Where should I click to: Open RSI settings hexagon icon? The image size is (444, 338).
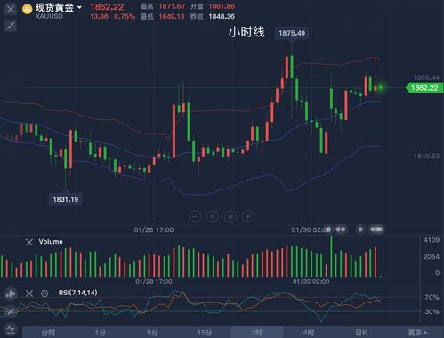click(x=44, y=294)
